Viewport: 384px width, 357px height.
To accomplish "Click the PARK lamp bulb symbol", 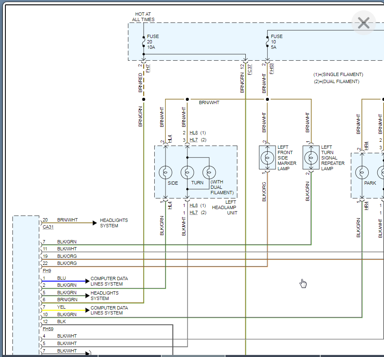I will [x=362, y=172].
